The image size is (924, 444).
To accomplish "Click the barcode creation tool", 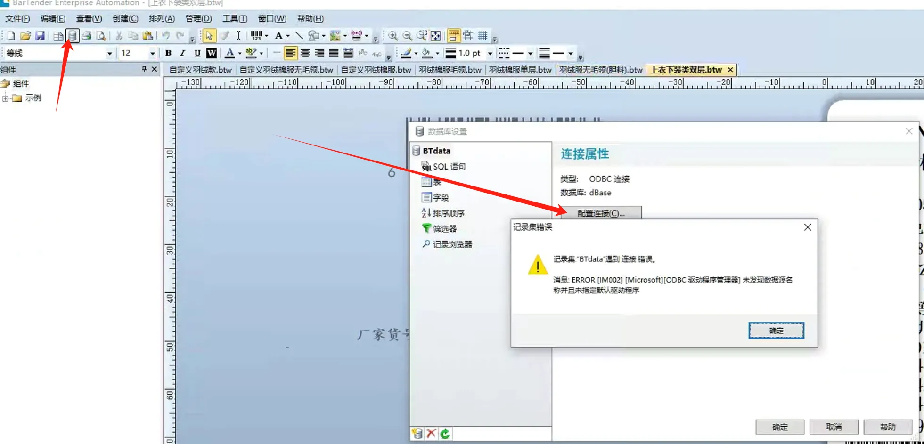I will tap(256, 36).
